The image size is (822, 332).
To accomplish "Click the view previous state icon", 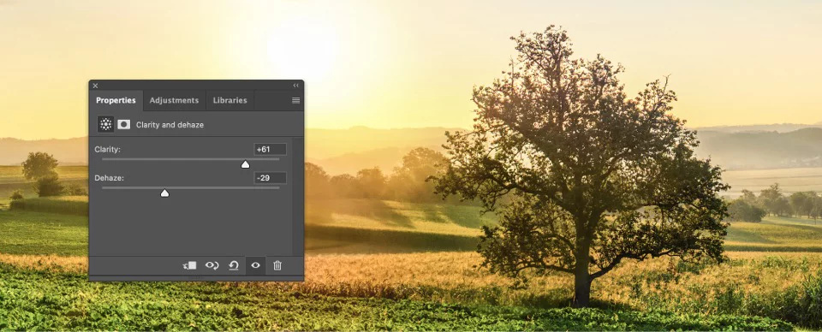I will click(x=211, y=265).
